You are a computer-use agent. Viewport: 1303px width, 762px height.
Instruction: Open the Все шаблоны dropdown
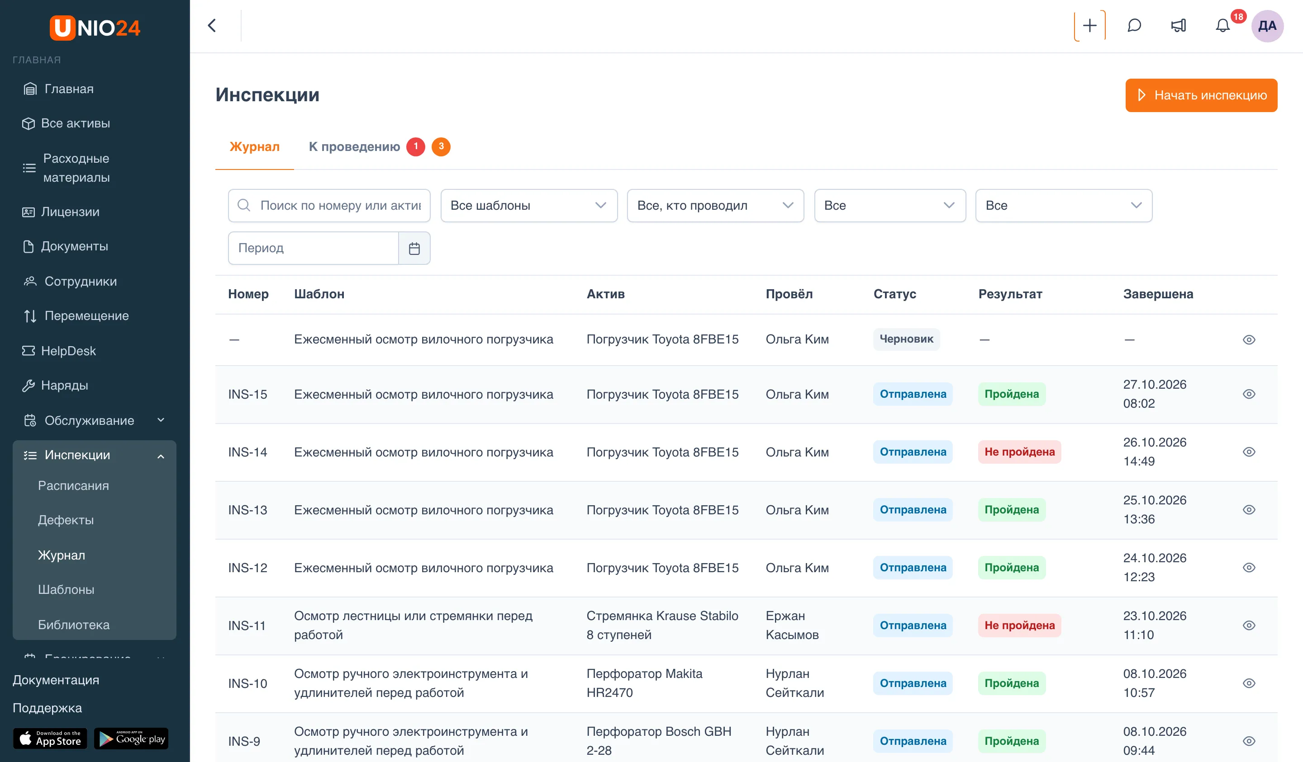[529, 206]
